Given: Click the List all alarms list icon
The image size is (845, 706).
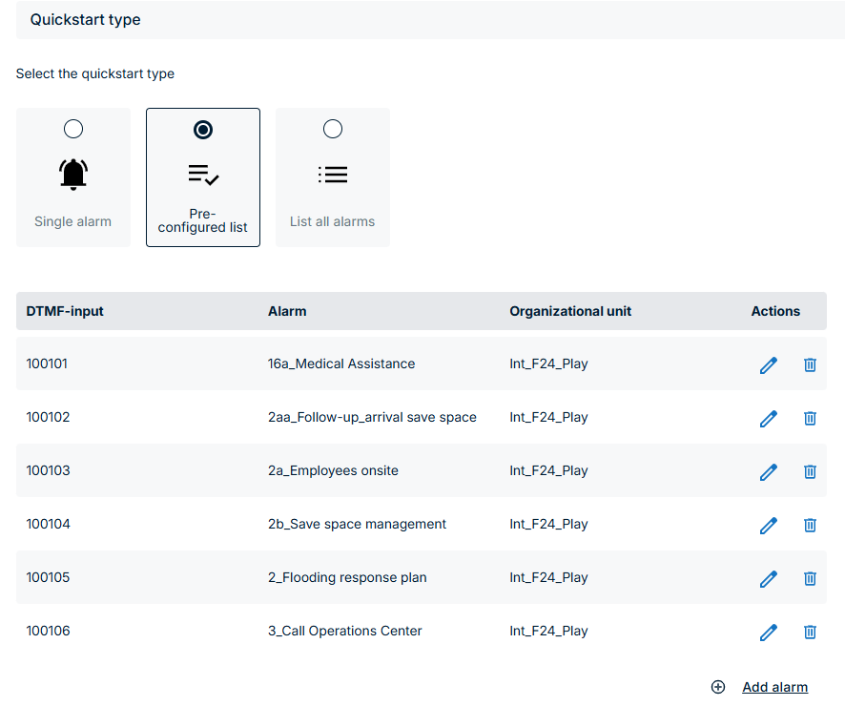Looking at the screenshot, I should click(x=333, y=175).
